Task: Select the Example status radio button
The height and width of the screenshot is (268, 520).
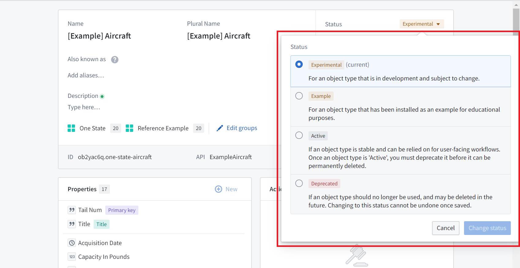Action: [x=299, y=96]
